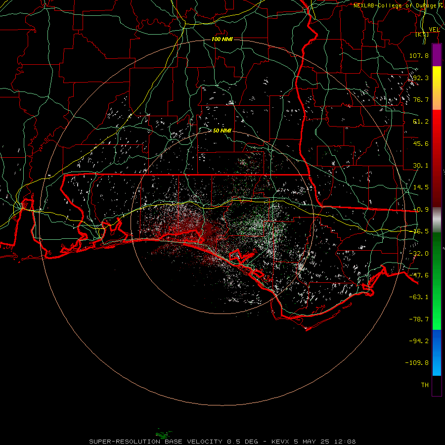Screen dimensions: 445x445
Task: Select the 45.6 velocity scale value
Action: 421,143
